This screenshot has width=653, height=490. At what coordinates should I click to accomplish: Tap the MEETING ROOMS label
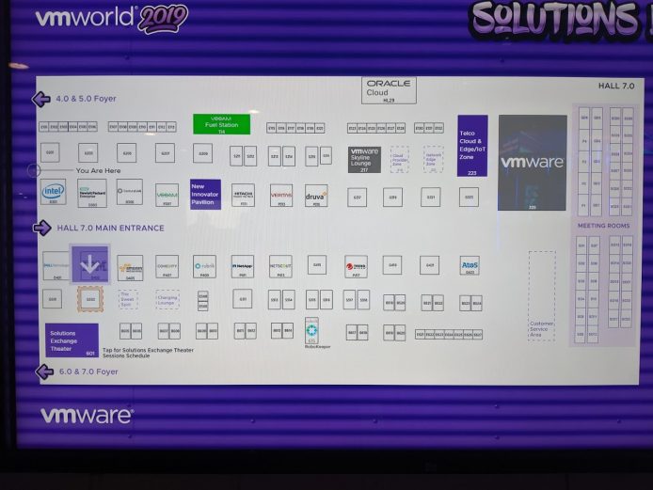[603, 226]
